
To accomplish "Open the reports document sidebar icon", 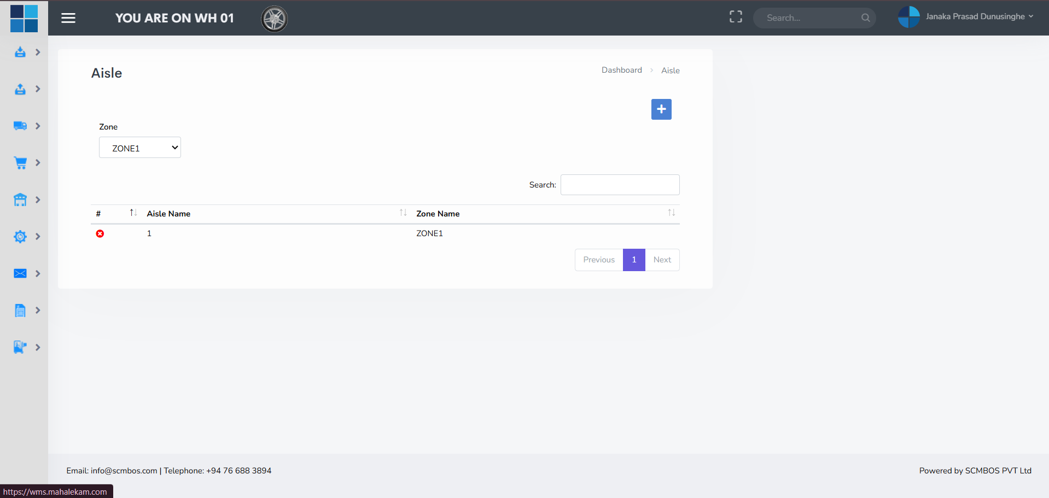I will click(20, 310).
